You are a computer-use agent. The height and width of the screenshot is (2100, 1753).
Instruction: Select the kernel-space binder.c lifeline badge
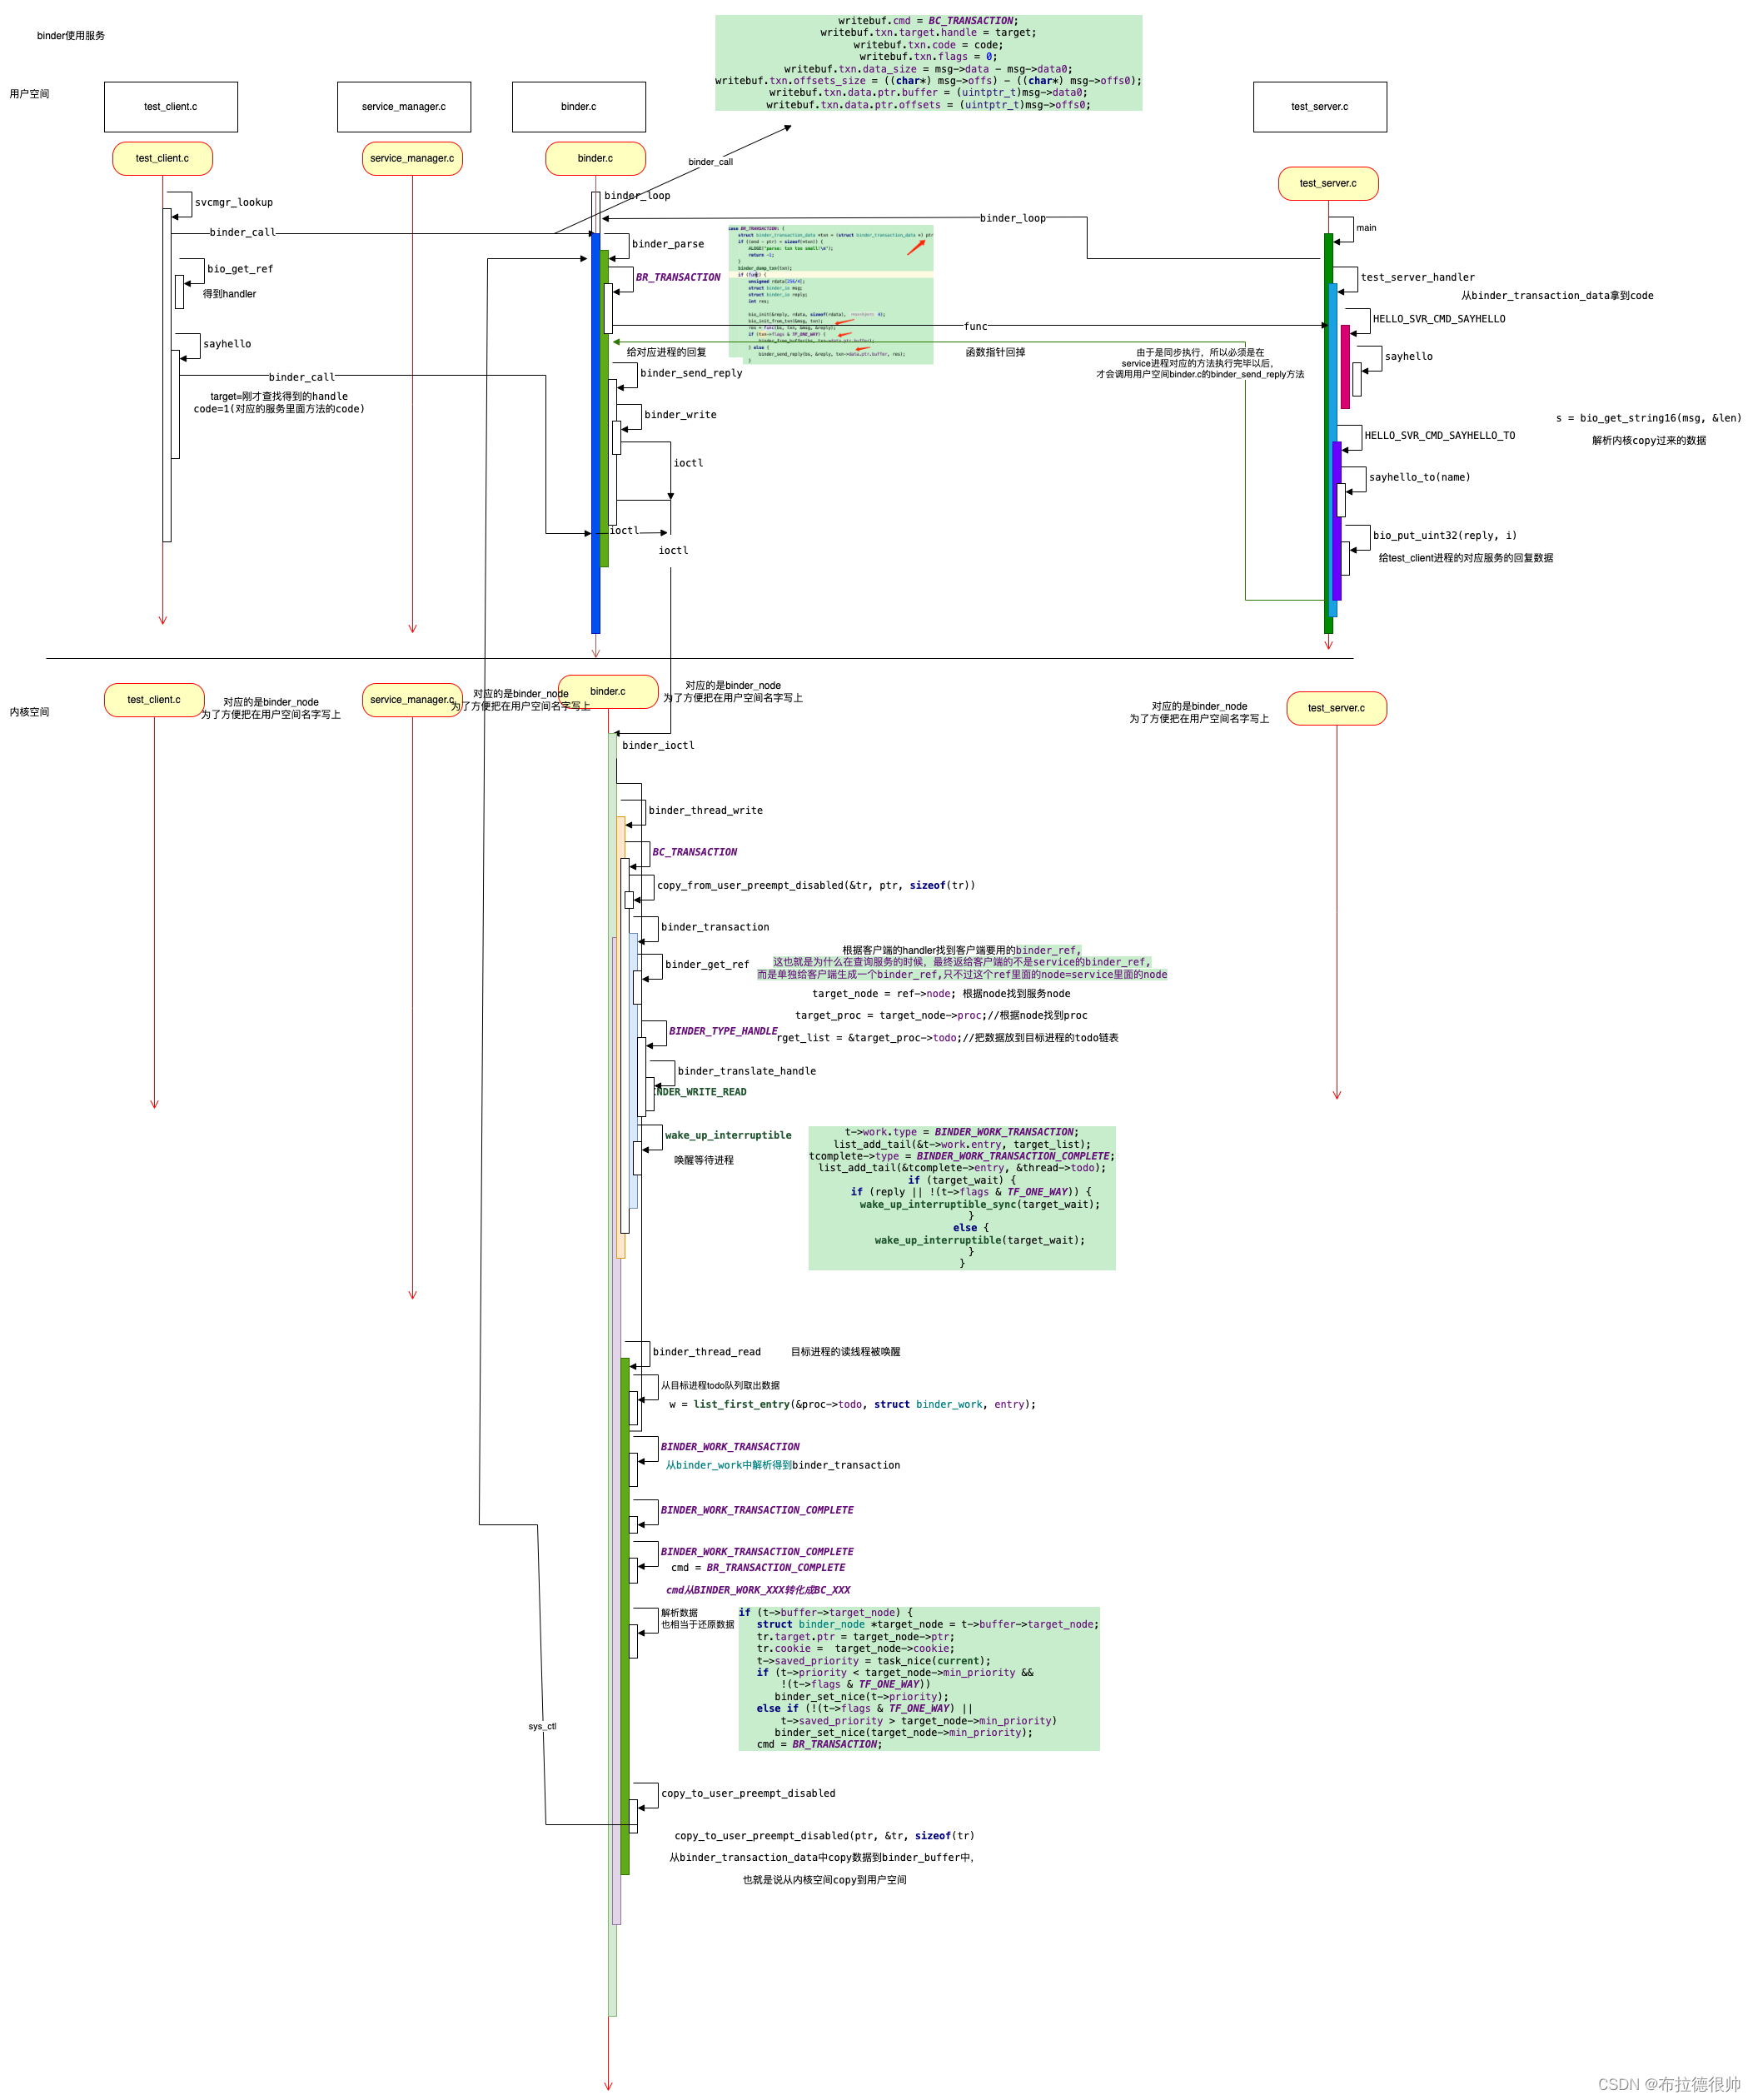click(x=609, y=691)
